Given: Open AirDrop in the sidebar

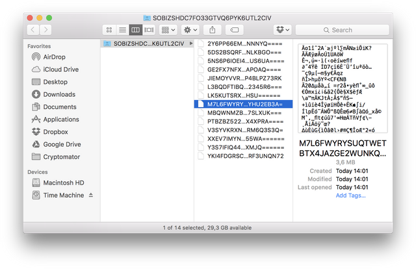Looking at the screenshot, I should coord(54,57).
